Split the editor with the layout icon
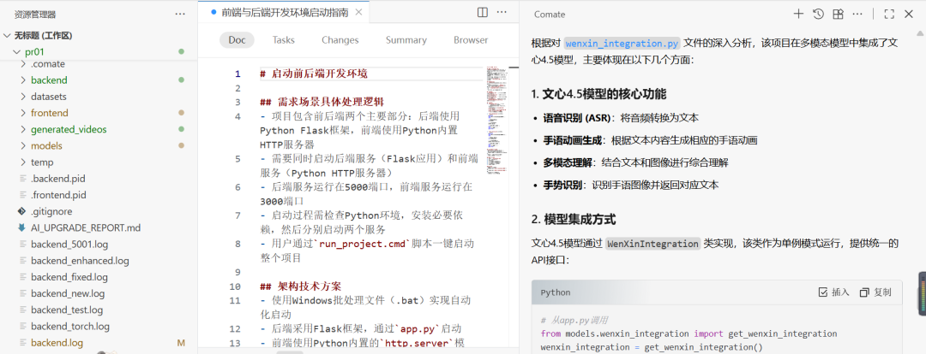926x354 pixels. click(x=483, y=12)
